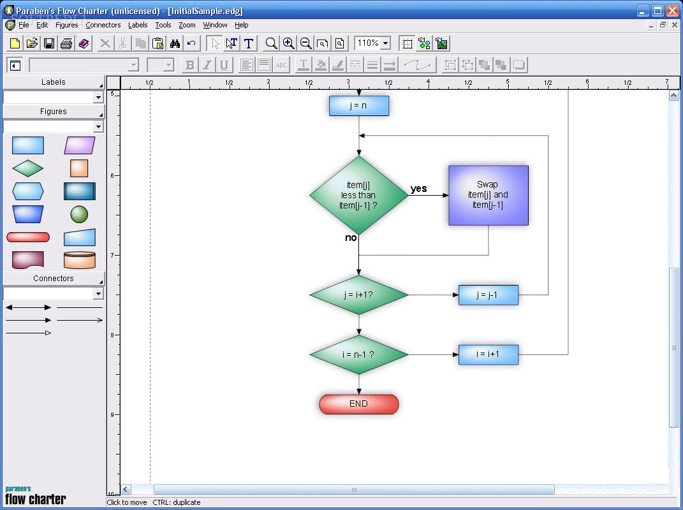This screenshot has height=510, width=683.
Task: Click the Connectors panel header
Action: click(x=54, y=279)
